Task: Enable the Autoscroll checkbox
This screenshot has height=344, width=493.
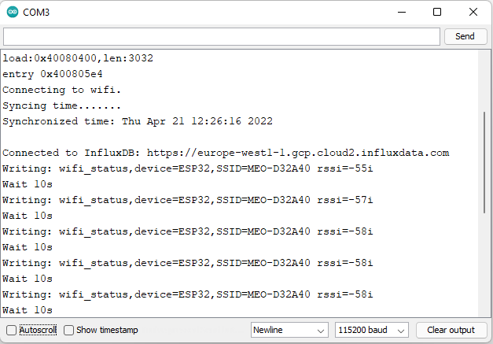Action: pyautogui.click(x=11, y=330)
